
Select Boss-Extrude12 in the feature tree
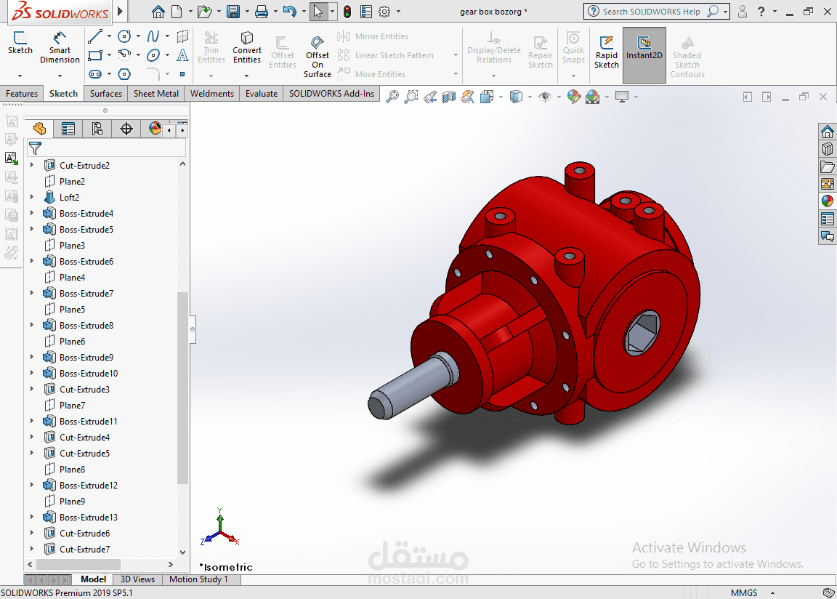(89, 486)
